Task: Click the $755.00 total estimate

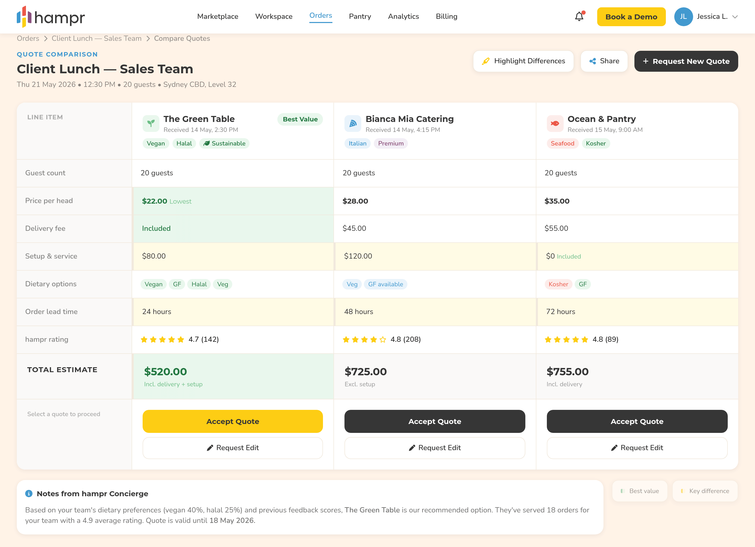Action: 567,372
